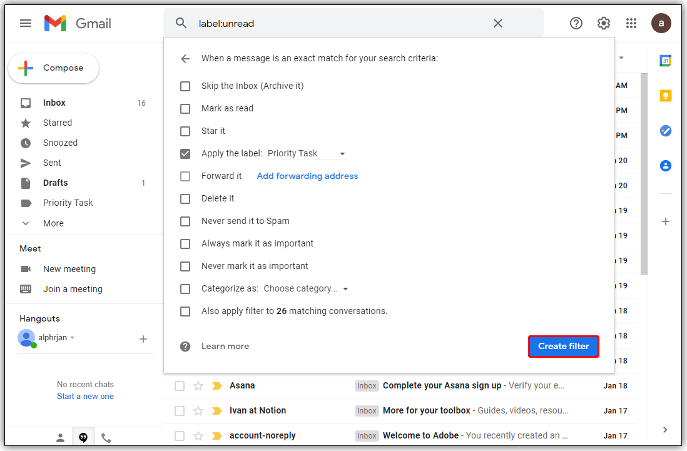Click the Create filter button
The width and height of the screenshot is (687, 451).
click(563, 347)
